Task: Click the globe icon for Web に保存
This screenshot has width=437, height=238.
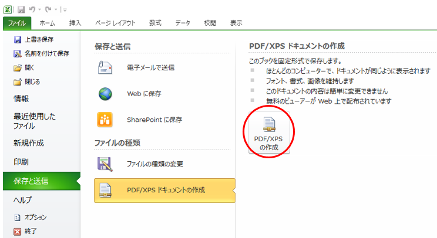Action: [x=105, y=94]
